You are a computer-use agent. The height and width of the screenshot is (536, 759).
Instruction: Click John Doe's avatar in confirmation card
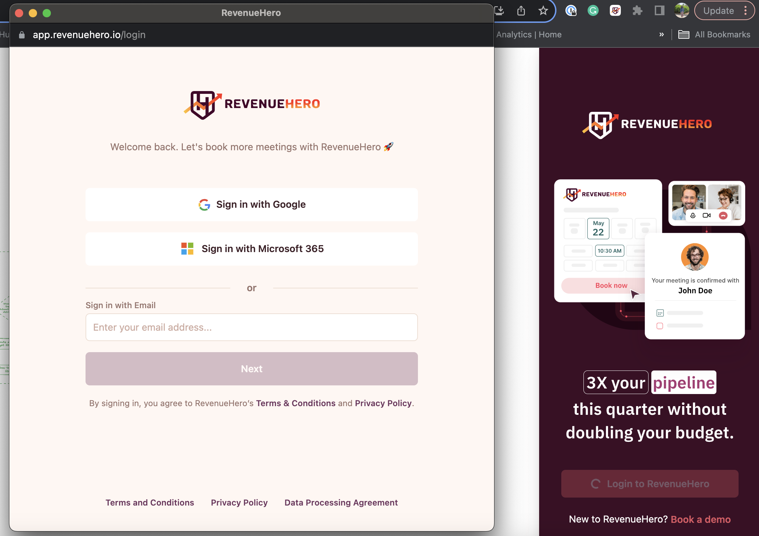(695, 257)
